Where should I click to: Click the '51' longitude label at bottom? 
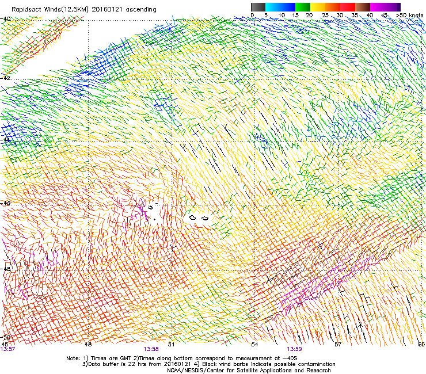(171, 345)
